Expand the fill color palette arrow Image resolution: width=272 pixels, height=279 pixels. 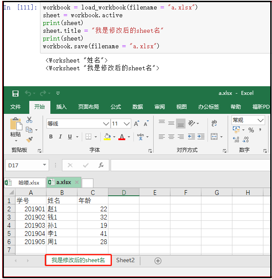[x=114, y=137]
